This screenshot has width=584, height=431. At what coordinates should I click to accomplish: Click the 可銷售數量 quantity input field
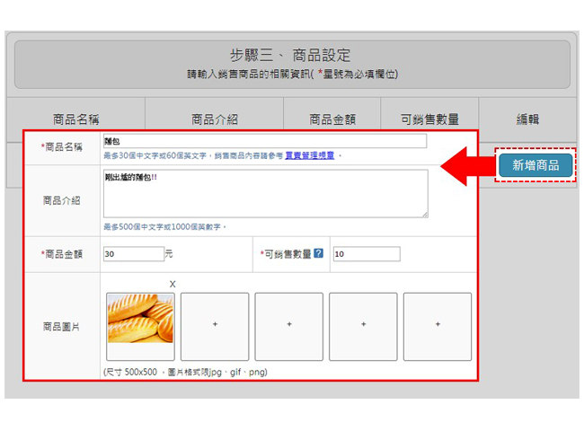click(366, 254)
